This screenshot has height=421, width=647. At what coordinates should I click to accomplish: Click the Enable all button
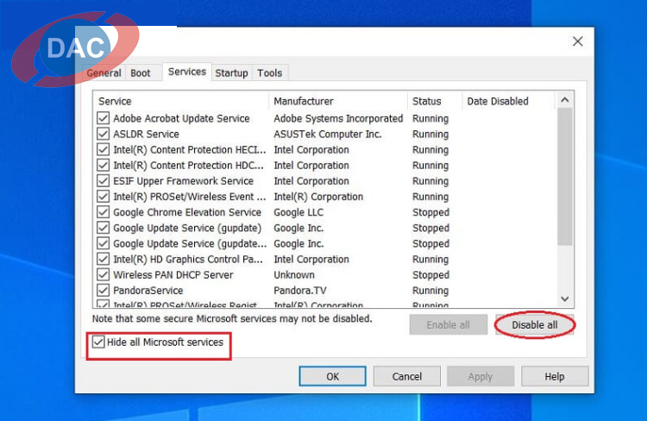click(448, 325)
